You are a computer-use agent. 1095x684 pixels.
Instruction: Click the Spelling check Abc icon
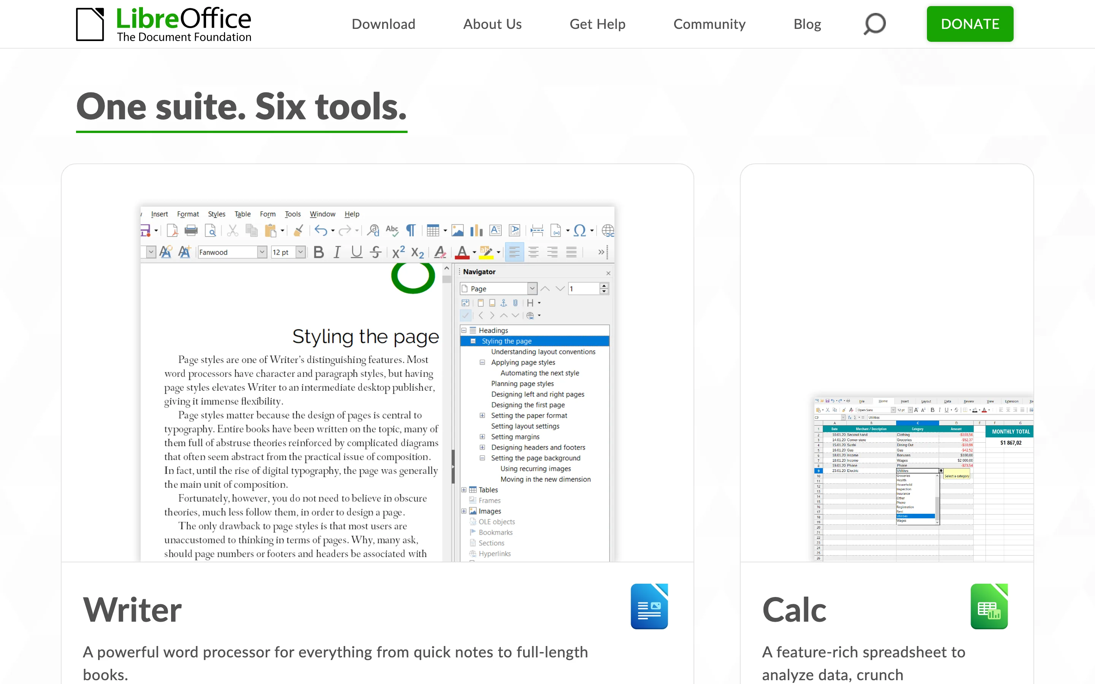[392, 231]
